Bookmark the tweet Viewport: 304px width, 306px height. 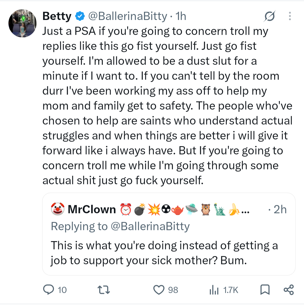pyautogui.click(x=265, y=290)
